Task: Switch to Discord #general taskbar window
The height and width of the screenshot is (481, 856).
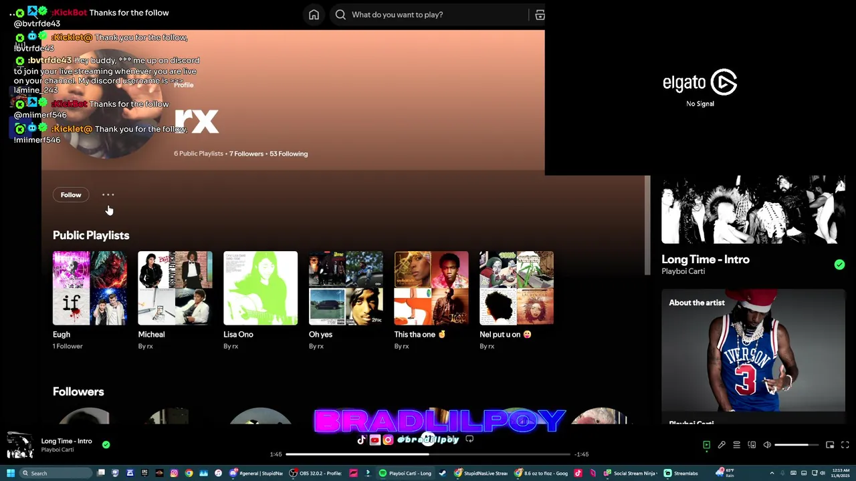Action: pyautogui.click(x=256, y=473)
